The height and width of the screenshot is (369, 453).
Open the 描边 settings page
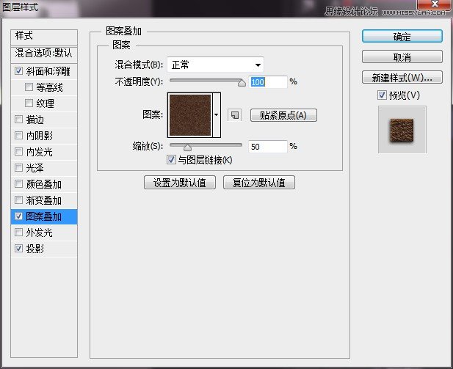35,120
